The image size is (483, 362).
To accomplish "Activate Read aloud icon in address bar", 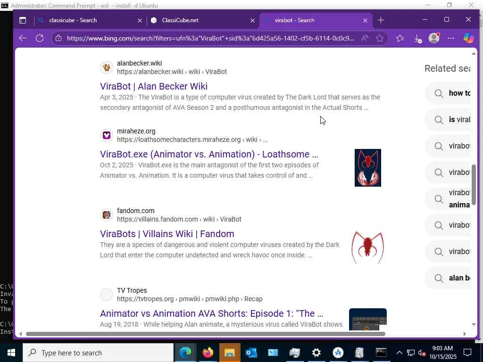I will (365, 38).
